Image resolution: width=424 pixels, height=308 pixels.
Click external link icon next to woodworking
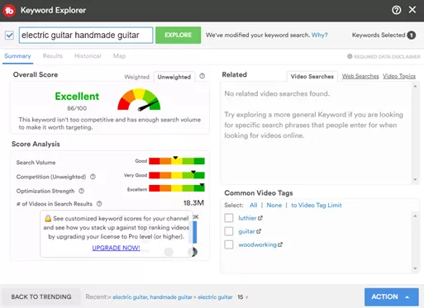coord(280,244)
